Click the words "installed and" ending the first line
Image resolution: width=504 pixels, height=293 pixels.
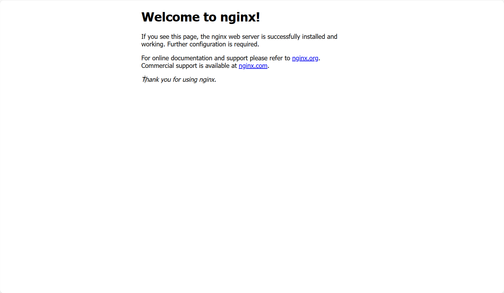320,37
